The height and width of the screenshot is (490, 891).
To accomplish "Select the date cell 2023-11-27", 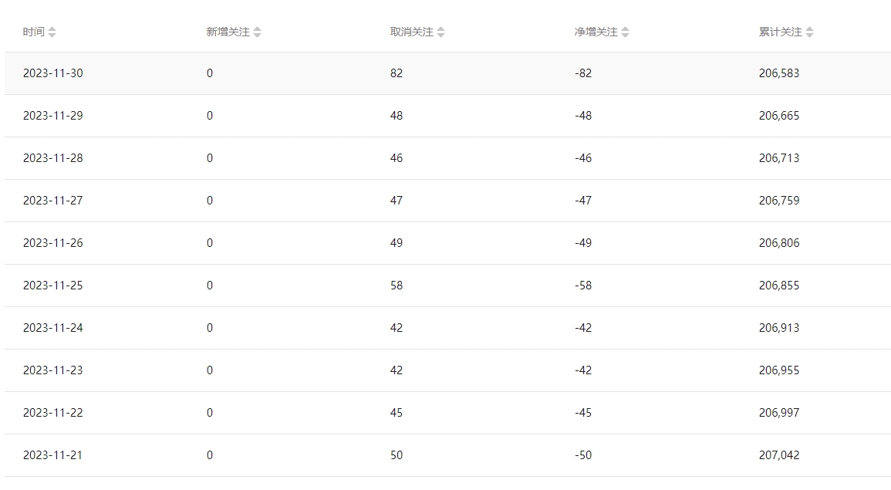I will click(x=53, y=201).
